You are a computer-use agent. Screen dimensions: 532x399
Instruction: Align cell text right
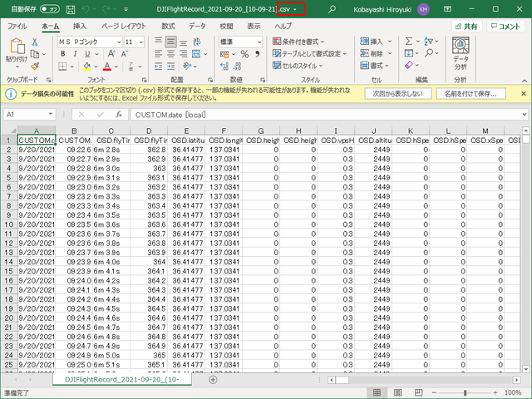pos(183,54)
